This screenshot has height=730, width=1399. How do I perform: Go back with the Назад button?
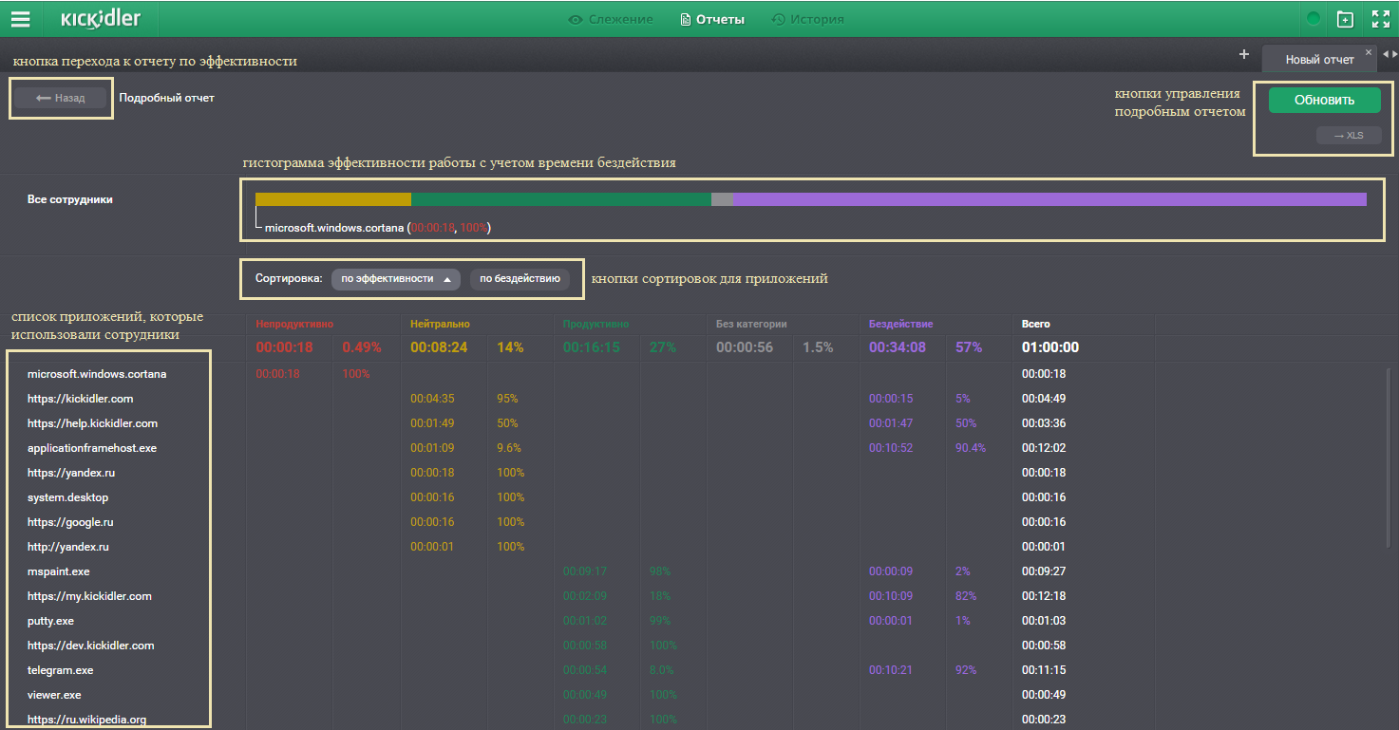coord(61,98)
